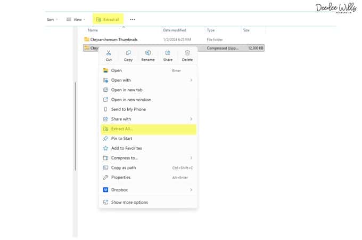Click the Send to My Phone icon
Screen dimensions: 362x240
[105, 109]
